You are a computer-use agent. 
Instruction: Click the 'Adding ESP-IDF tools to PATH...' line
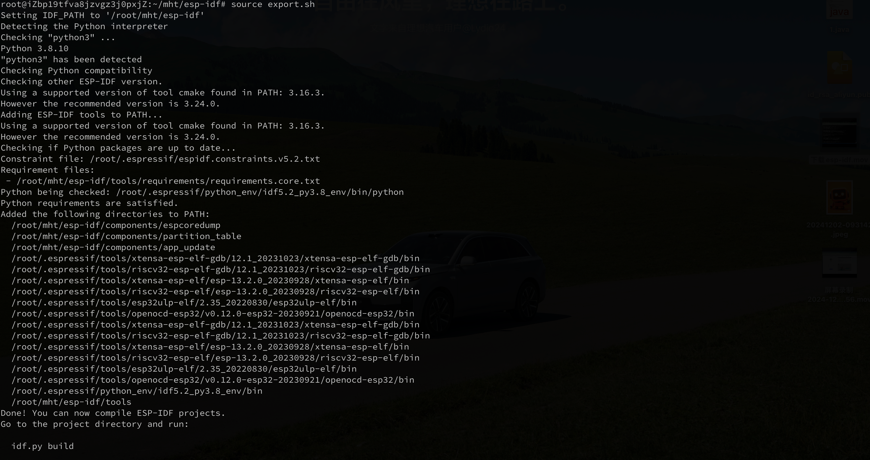(x=81, y=115)
